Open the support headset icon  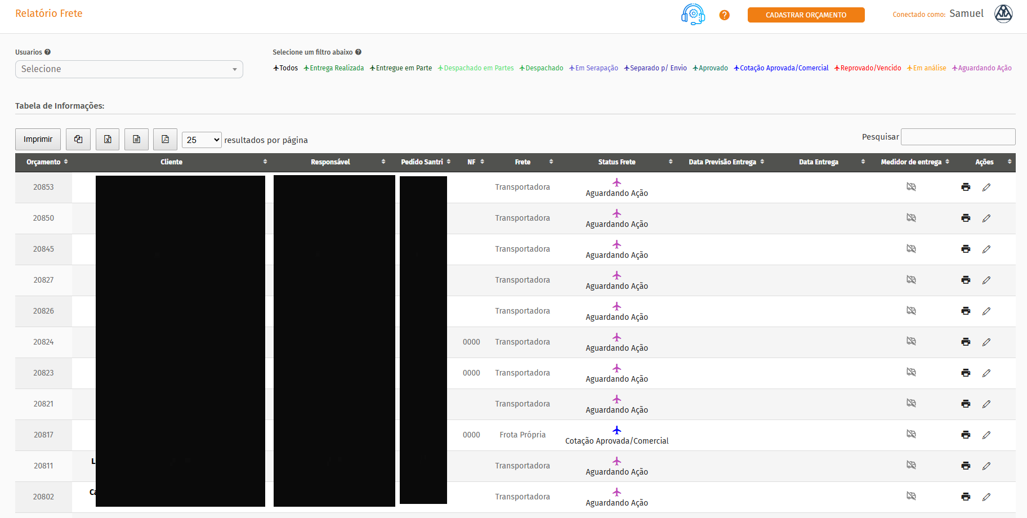pyautogui.click(x=693, y=15)
